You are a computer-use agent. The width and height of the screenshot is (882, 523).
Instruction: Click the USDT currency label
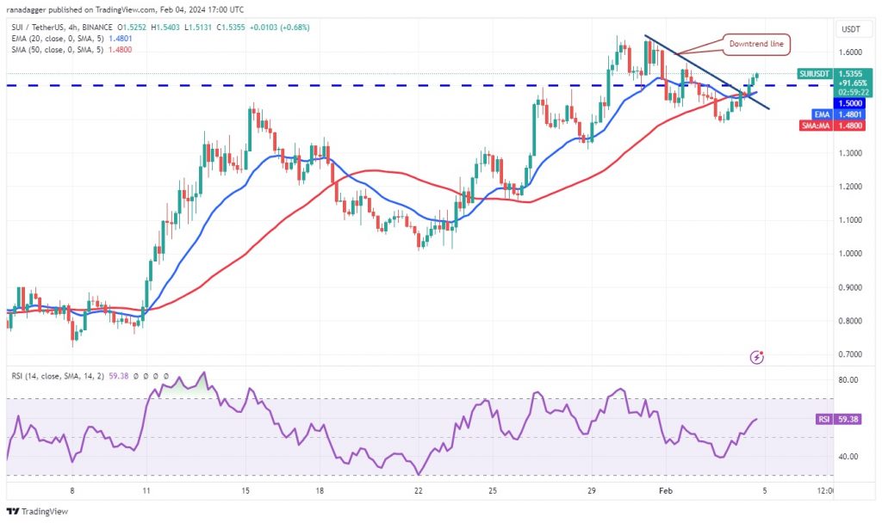850,29
